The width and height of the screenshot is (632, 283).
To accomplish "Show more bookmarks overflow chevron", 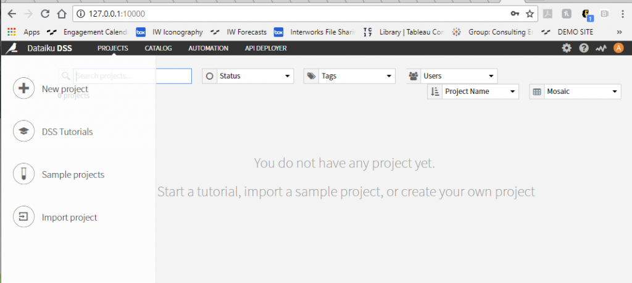I will coord(619,32).
